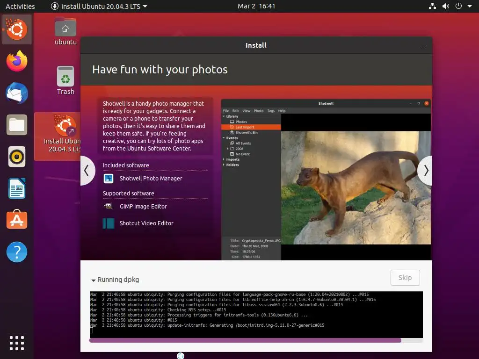
Task: Click the 'Shotcut Video Editor' text
Action: (x=146, y=223)
